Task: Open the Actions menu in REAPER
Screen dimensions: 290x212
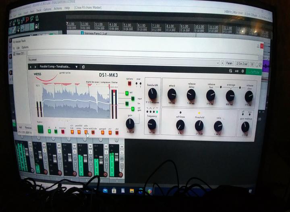Action: (x=58, y=8)
